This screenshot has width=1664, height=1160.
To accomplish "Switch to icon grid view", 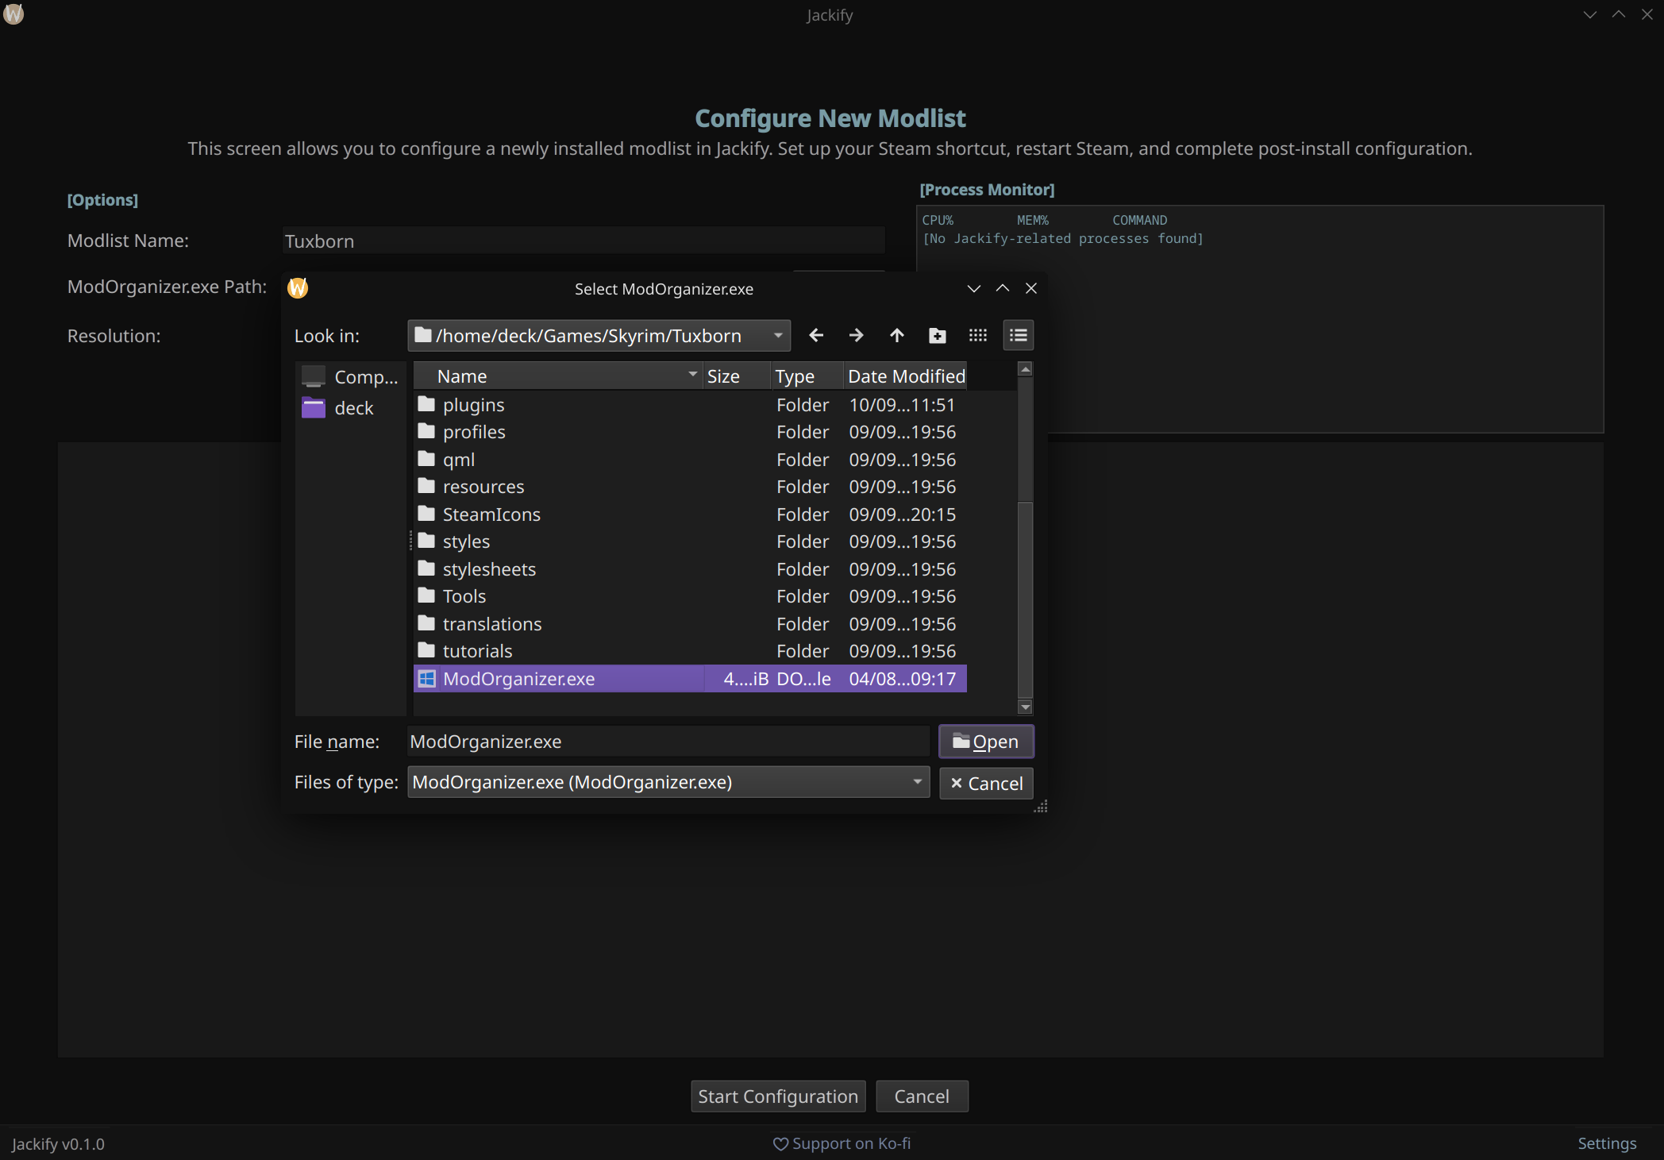I will click(x=977, y=335).
